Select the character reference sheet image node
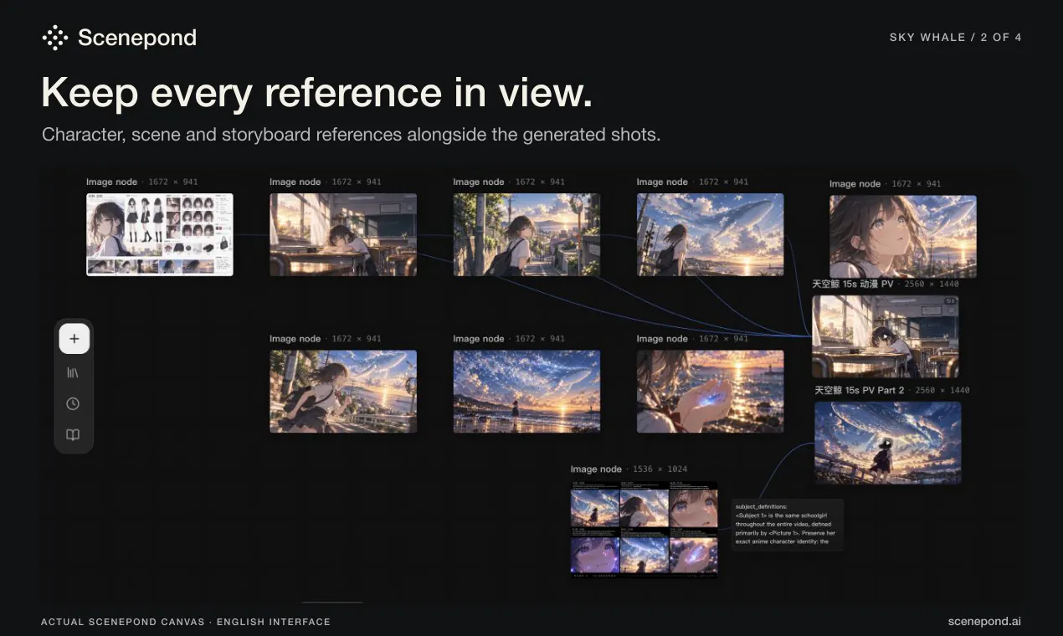Viewport: 1063px width, 636px height. pyautogui.click(x=160, y=234)
